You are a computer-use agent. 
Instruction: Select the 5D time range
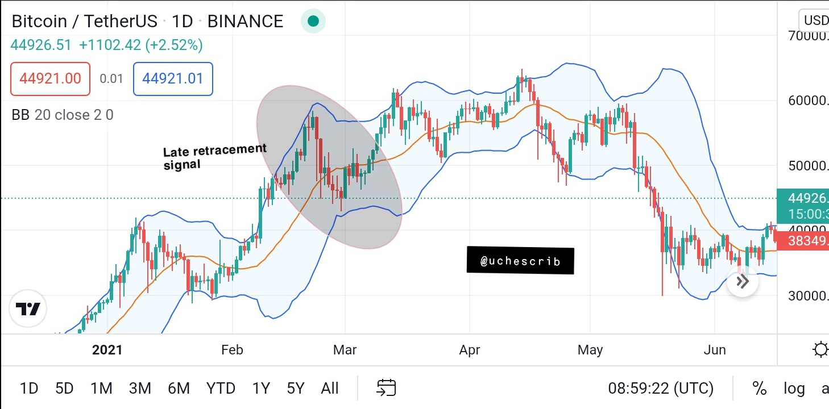pyautogui.click(x=64, y=389)
